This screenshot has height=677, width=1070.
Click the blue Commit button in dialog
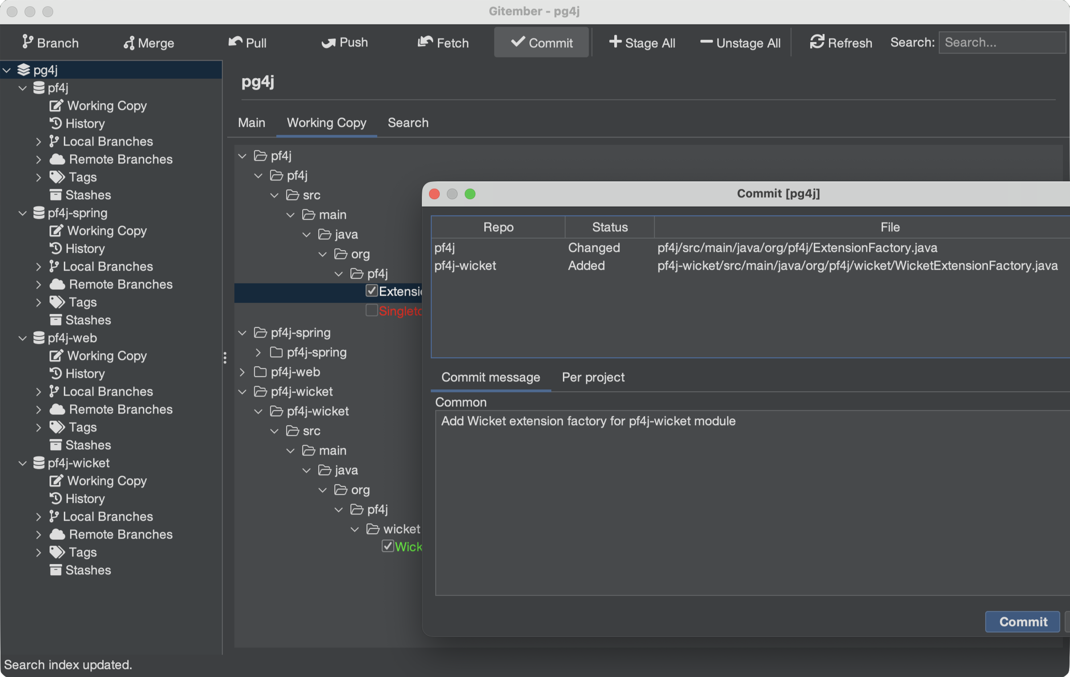coord(1023,621)
